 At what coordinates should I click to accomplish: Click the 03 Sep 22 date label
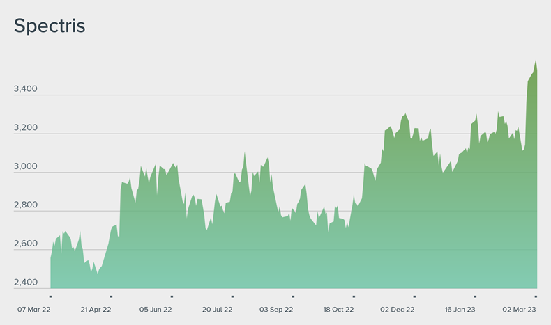coord(277,310)
